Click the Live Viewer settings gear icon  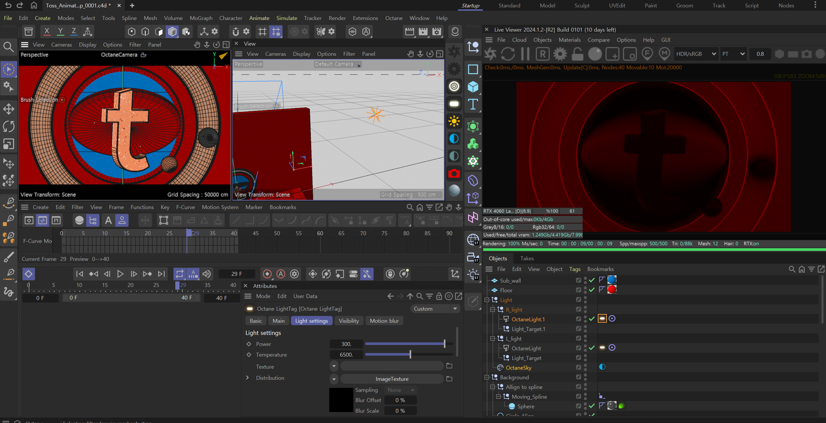tap(560, 54)
